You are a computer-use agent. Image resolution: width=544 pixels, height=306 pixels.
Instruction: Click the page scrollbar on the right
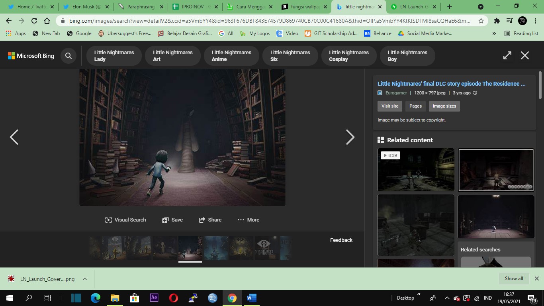click(540, 85)
